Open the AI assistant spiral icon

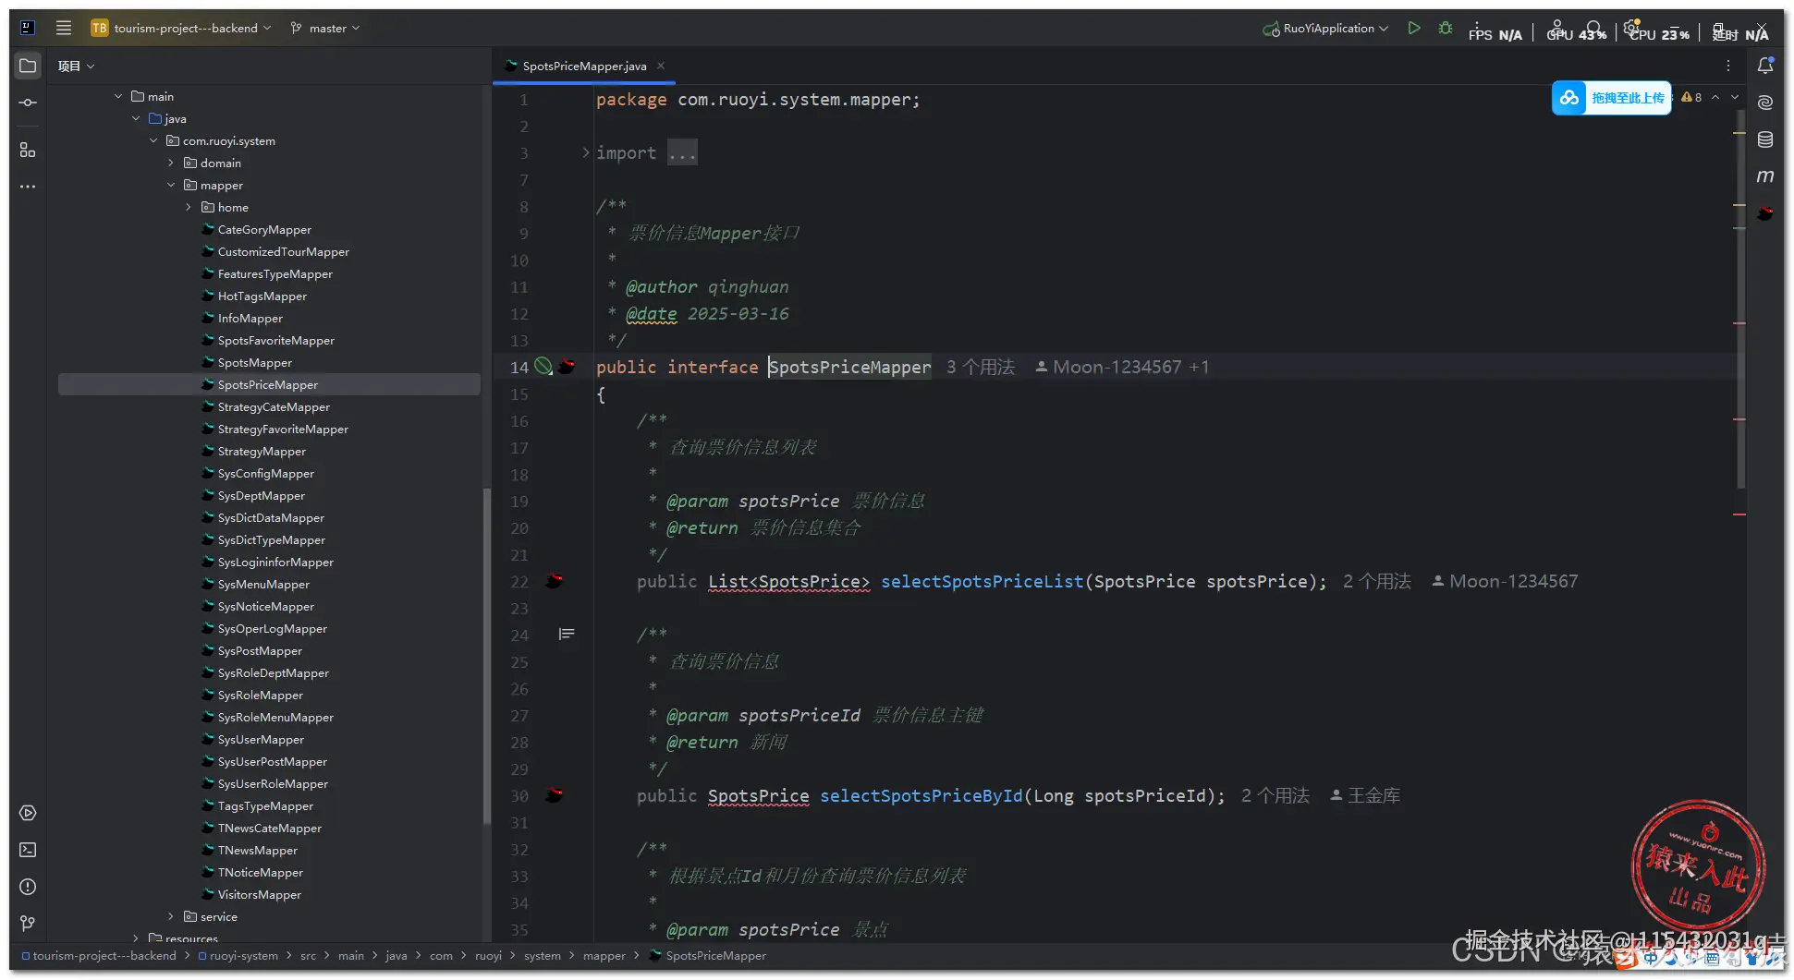pos(1765,103)
